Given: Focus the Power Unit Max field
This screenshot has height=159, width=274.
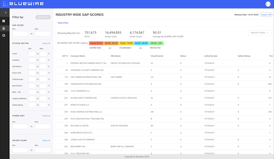Looking at the screenshot, I should 43,126.
